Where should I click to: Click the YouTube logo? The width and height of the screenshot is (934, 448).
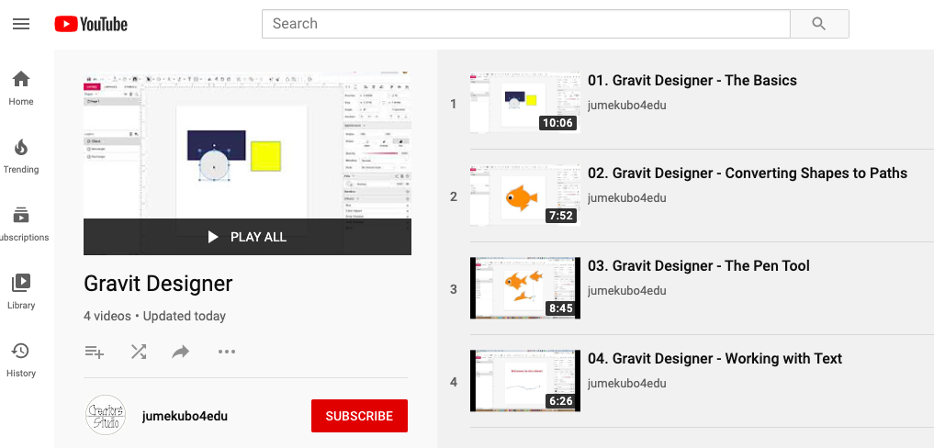(91, 24)
